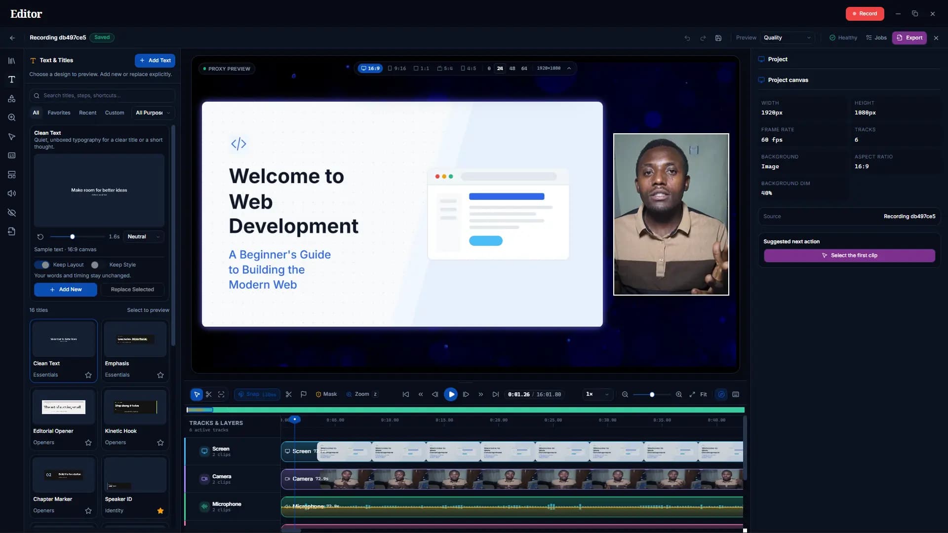Image resolution: width=948 pixels, height=533 pixels.
Task: Click the Add Text button
Action: [x=155, y=61]
